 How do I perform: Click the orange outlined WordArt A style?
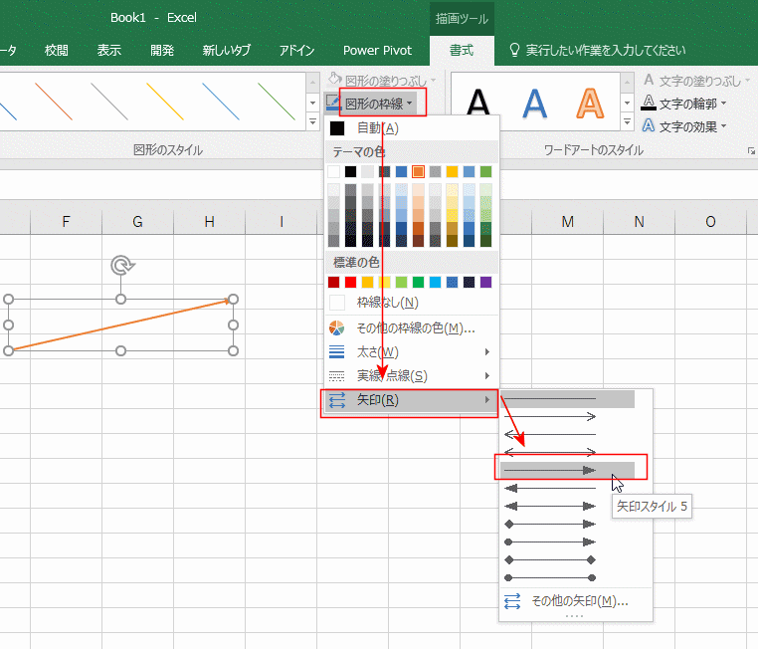click(591, 103)
